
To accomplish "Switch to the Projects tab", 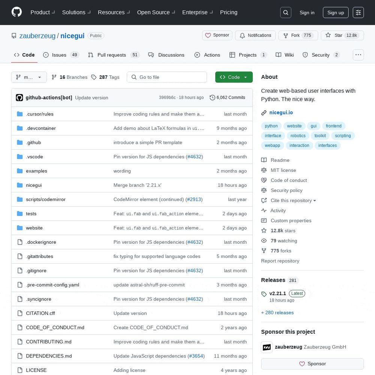I will (x=248, y=55).
